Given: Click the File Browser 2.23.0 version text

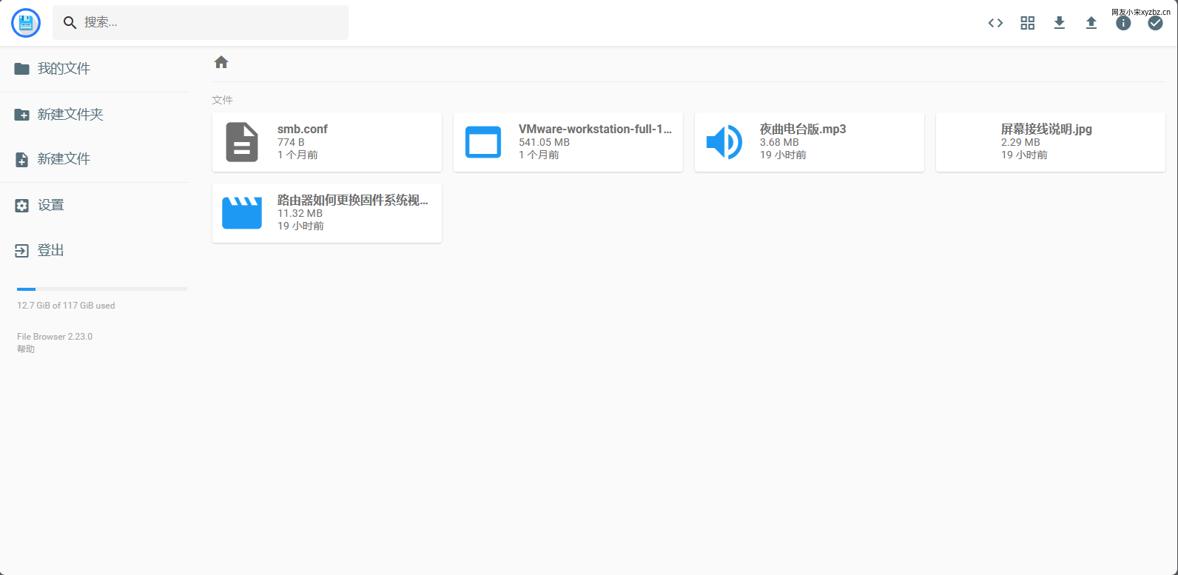Looking at the screenshot, I should coord(55,336).
